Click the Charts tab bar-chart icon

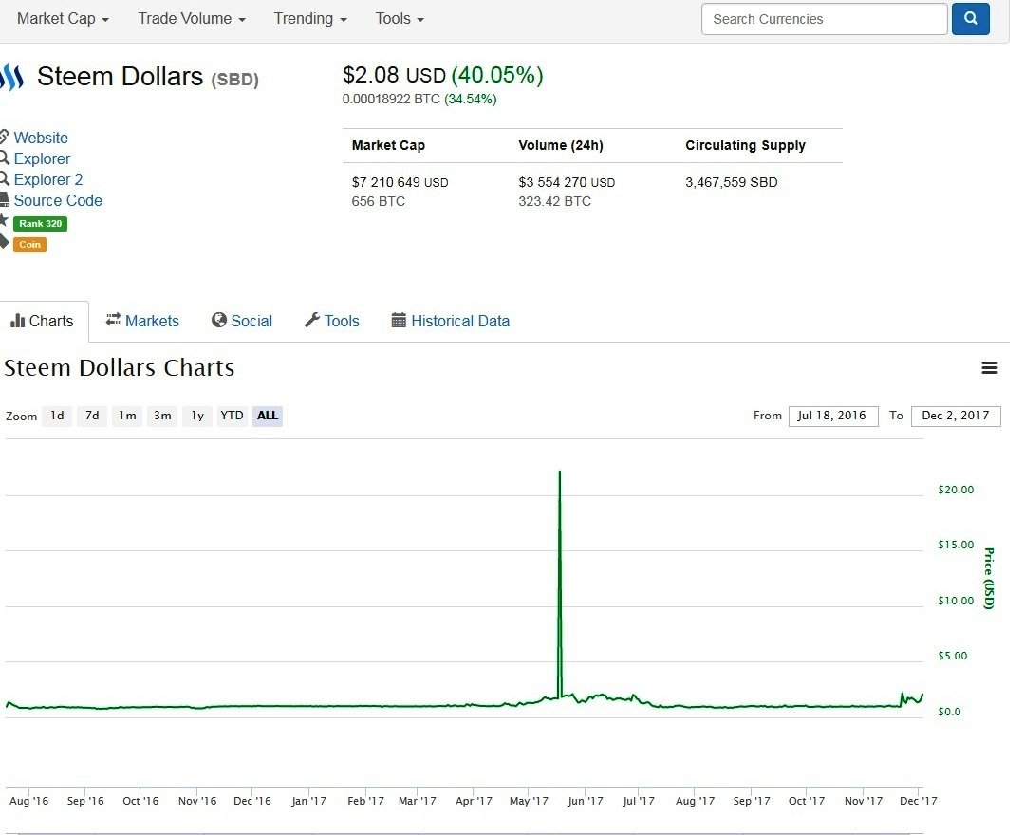tap(18, 321)
